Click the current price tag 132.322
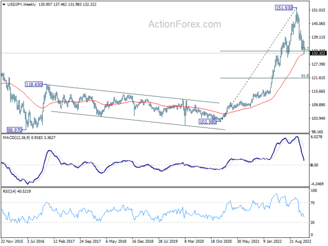The width and height of the screenshot is (328, 246). click(x=318, y=53)
